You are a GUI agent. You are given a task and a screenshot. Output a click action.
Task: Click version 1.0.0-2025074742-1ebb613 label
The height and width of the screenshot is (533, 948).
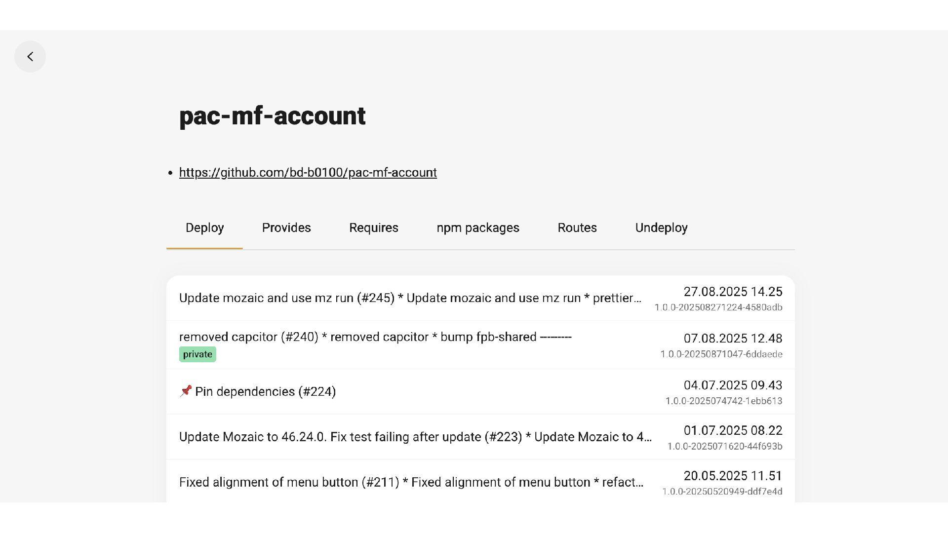pos(723,401)
